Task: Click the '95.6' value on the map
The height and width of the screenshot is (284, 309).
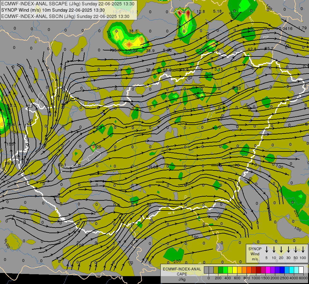Action: (x=116, y=50)
